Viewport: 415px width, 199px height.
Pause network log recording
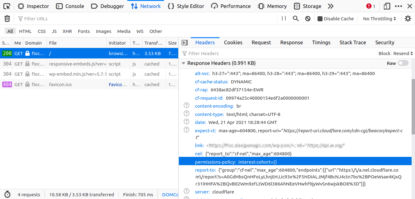coord(284,18)
